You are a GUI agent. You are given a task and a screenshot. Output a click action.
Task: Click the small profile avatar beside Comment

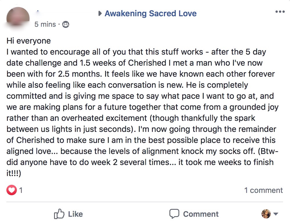(x=266, y=214)
